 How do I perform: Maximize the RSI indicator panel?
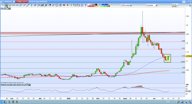point(27,85)
